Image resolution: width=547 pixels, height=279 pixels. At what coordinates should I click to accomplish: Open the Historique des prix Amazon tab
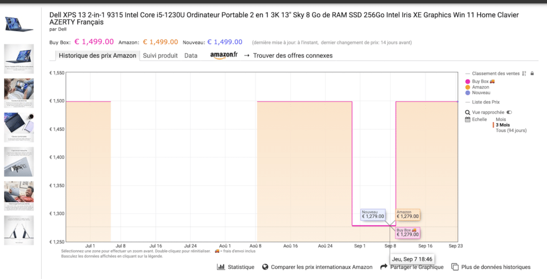pos(97,55)
